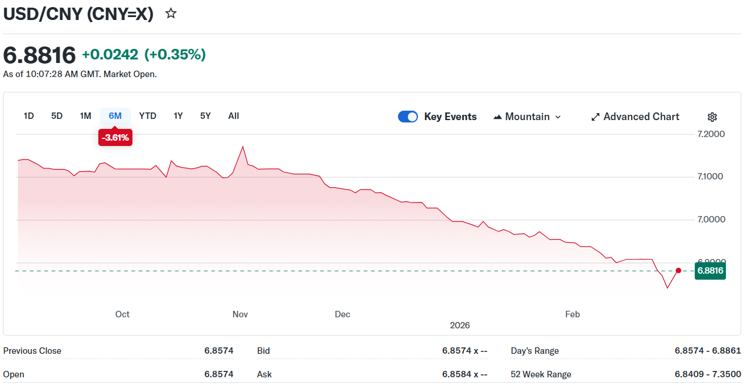This screenshot has height=385, width=753.
Task: Click the Mountain chart type icon
Action: pyautogui.click(x=497, y=117)
